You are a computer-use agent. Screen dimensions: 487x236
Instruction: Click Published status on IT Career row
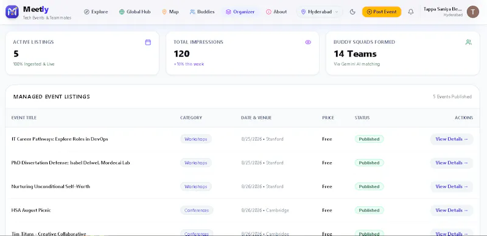[370, 139]
